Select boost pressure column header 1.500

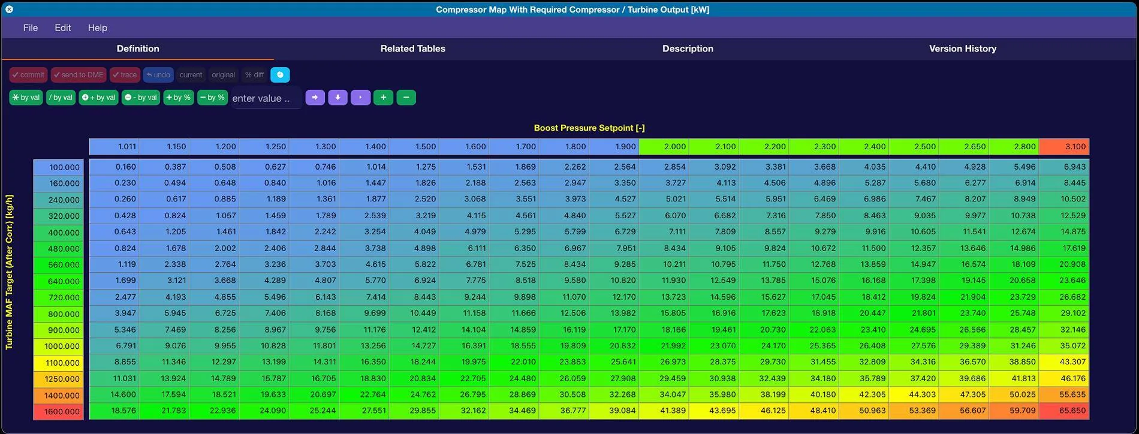pyautogui.click(x=414, y=146)
